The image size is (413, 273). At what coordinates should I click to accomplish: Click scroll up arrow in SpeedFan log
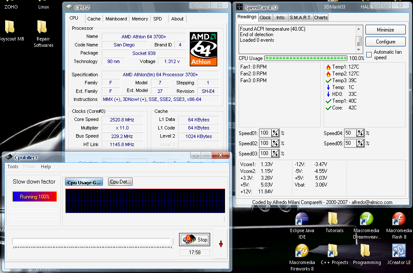[359, 29]
